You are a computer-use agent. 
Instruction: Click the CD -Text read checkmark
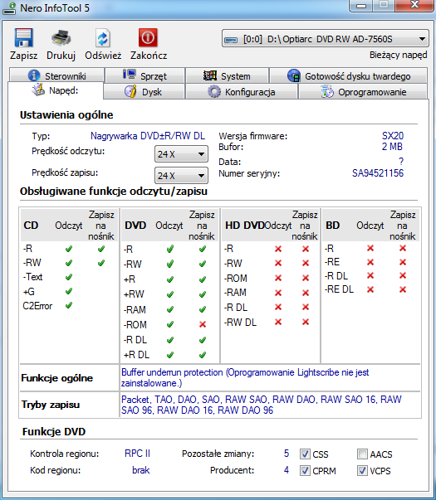[69, 277]
